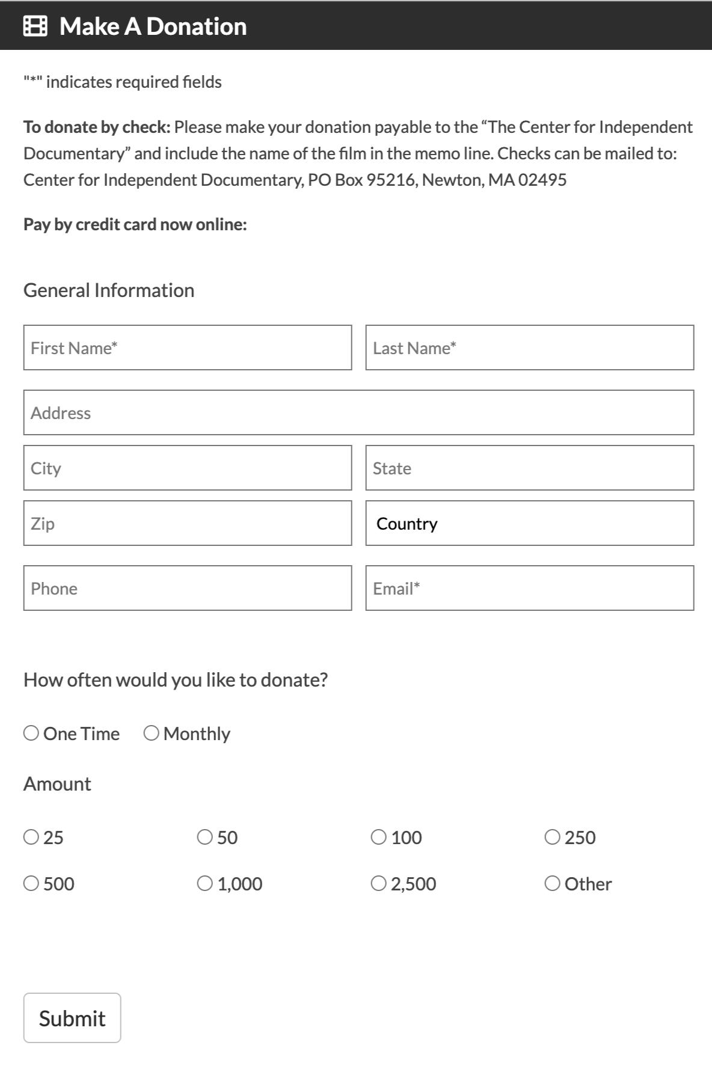Screen dimensions: 712x1084
Task: Choose the Monthly donation frequency
Action: [152, 733]
